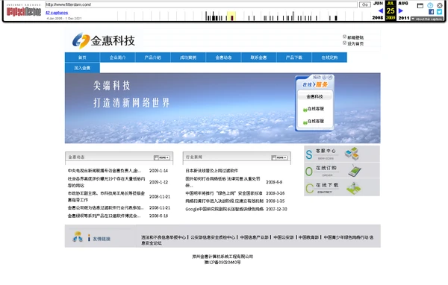Click the handheld device icon beside 在线订购
Viewport: 448px width, 285px height.
355,171
